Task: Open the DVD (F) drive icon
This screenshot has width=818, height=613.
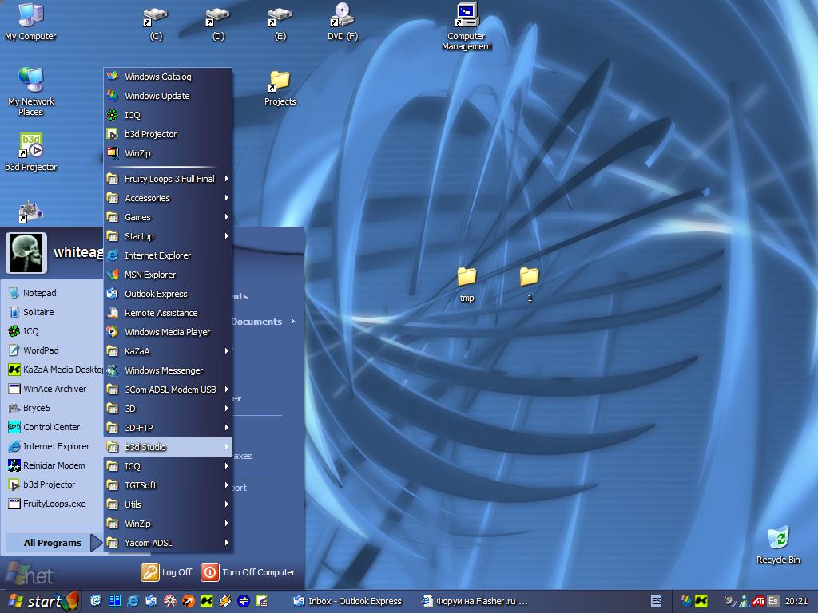Action: 343,22
